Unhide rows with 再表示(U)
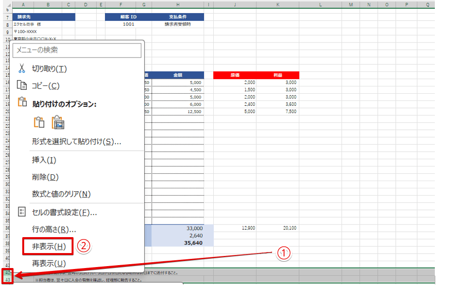Viewport: 460px width, 297px height. pyautogui.click(x=48, y=263)
